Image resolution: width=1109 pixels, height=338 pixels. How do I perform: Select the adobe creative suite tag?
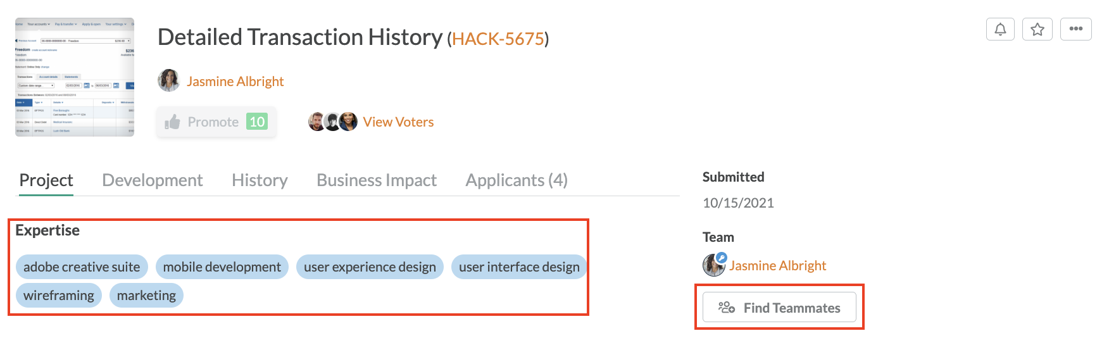[x=82, y=267]
